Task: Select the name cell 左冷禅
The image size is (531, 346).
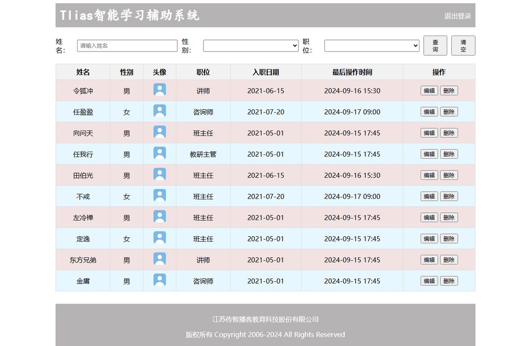Action: [x=83, y=218]
